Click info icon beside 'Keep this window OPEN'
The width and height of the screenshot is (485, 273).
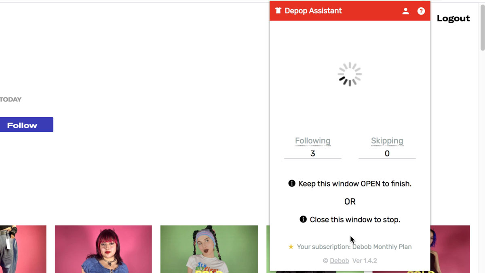pos(292,184)
